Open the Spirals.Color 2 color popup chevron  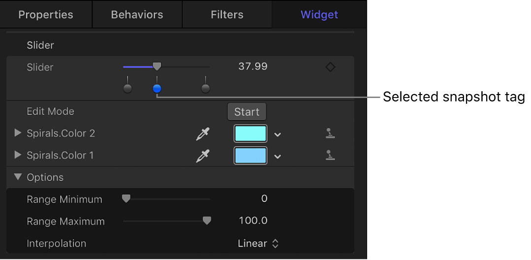tap(278, 134)
